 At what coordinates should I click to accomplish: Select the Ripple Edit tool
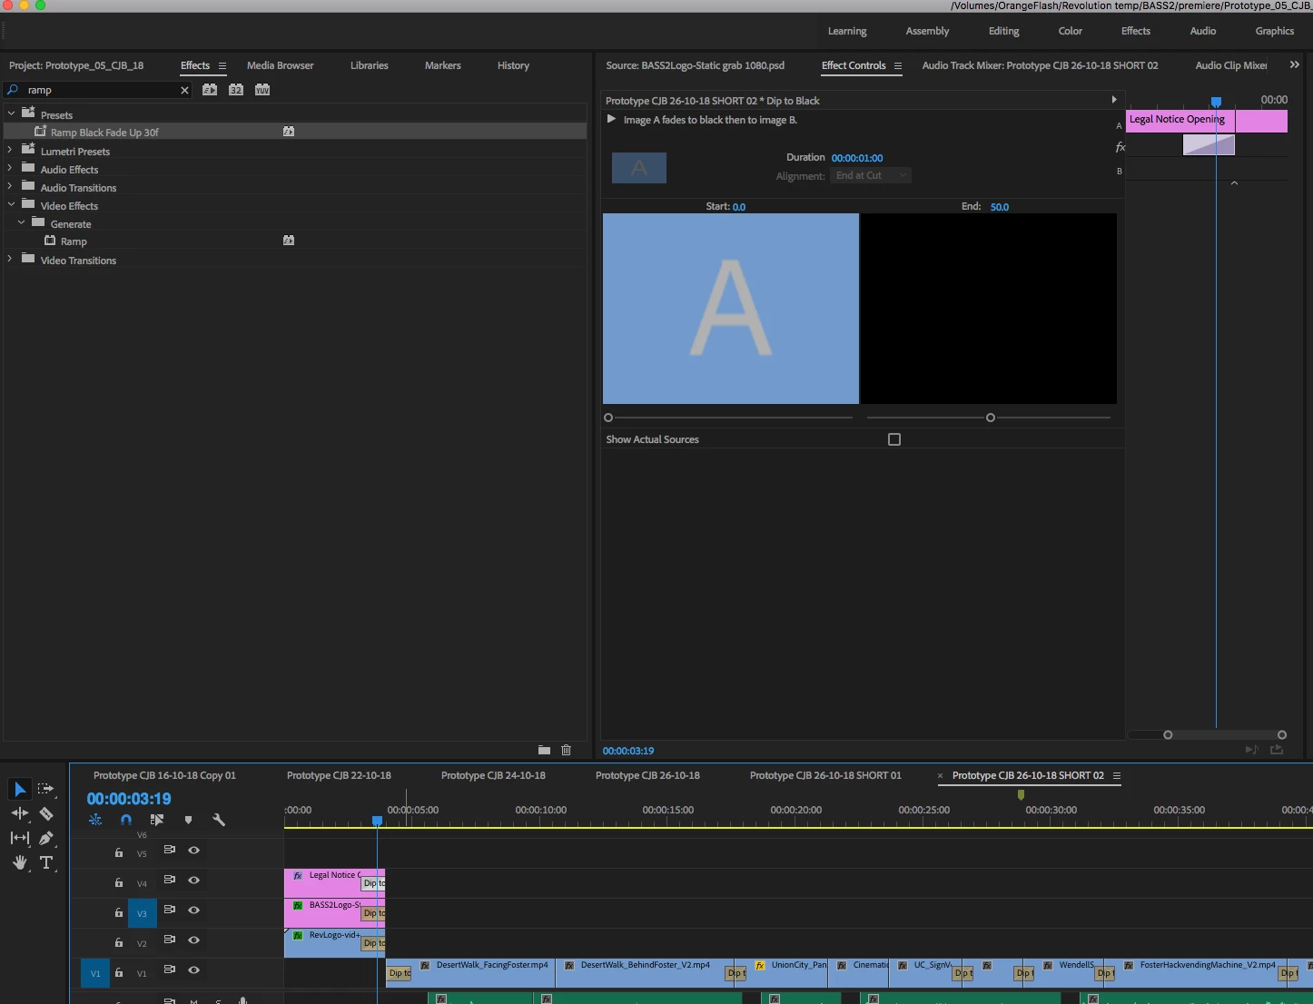(x=19, y=814)
